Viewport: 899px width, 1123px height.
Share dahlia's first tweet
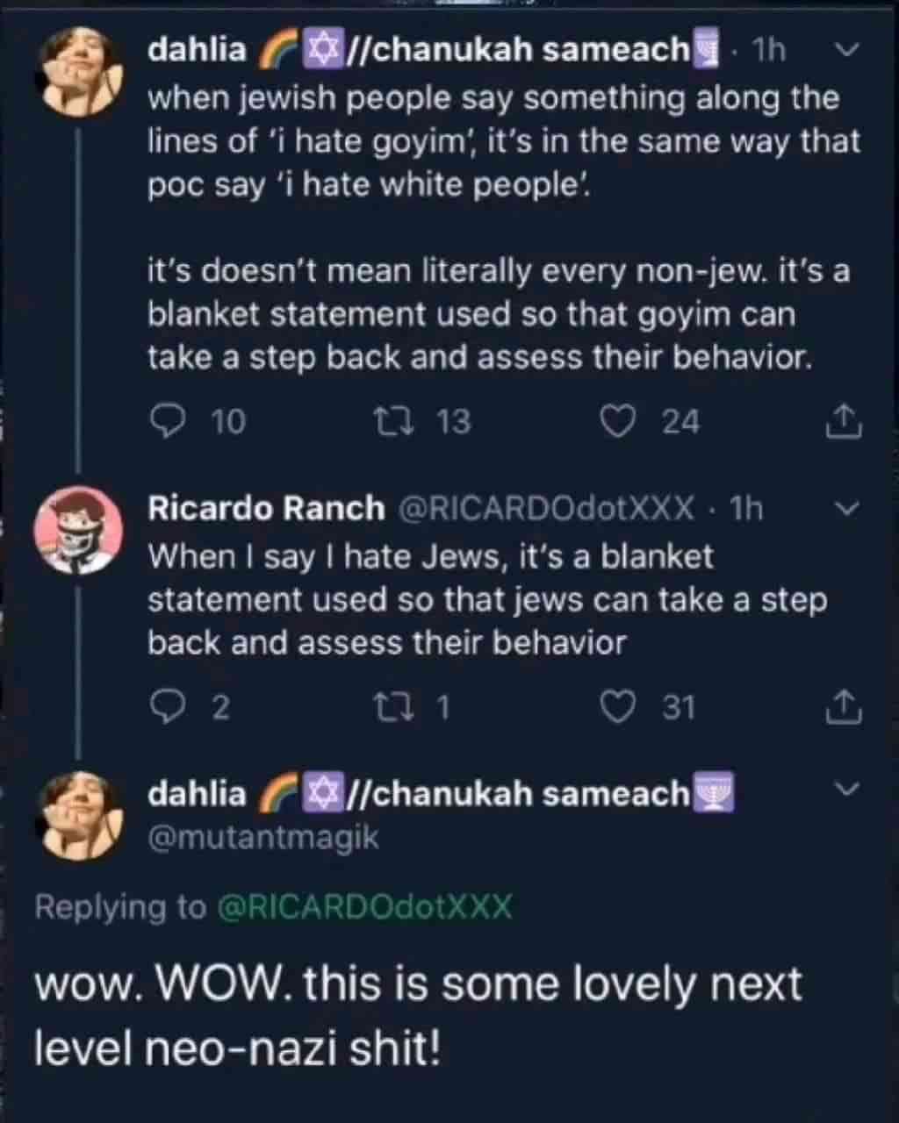pos(845,421)
